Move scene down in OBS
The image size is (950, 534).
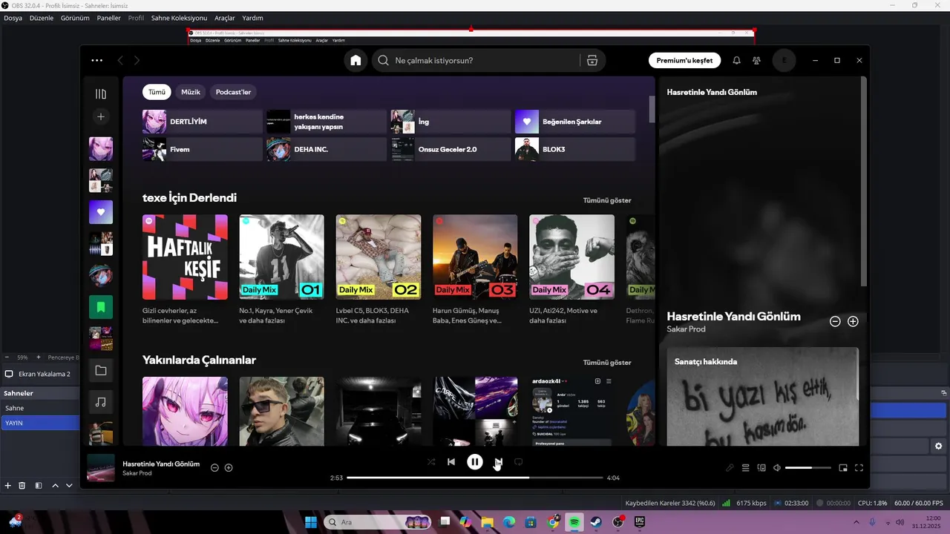tap(69, 486)
